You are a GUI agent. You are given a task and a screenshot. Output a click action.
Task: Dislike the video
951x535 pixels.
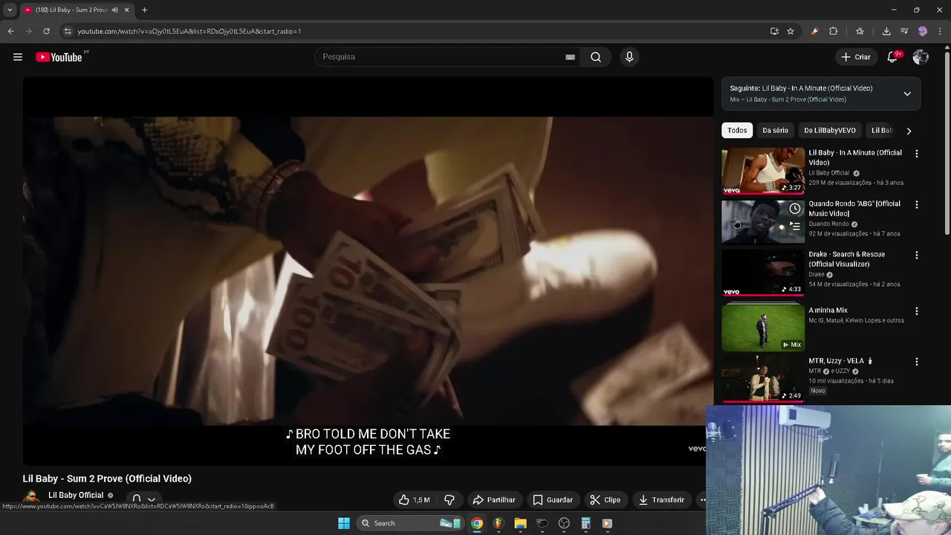pyautogui.click(x=449, y=500)
